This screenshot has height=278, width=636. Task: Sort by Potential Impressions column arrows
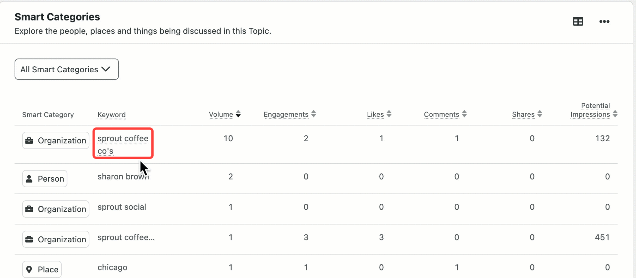point(615,114)
